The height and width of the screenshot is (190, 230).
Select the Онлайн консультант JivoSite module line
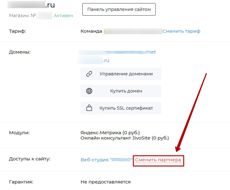[124, 138]
